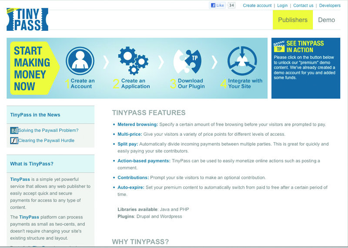Click the Multi-price feature label
Viewport: 348px width, 248px height.
pyautogui.click(x=130, y=134)
